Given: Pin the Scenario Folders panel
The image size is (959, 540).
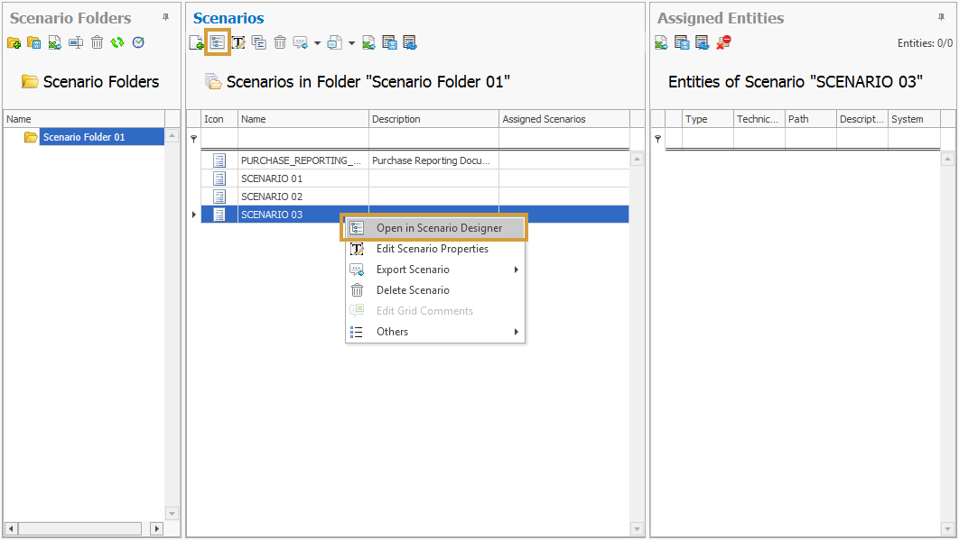Looking at the screenshot, I should click(x=163, y=17).
